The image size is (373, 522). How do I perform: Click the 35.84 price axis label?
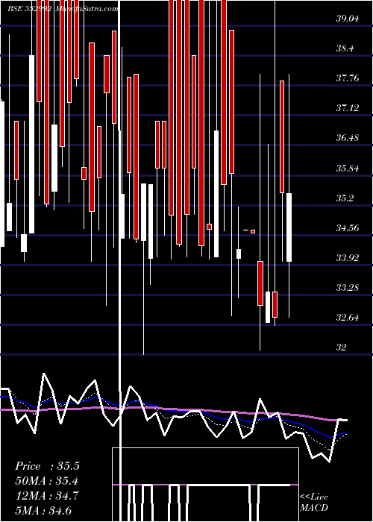click(x=348, y=169)
